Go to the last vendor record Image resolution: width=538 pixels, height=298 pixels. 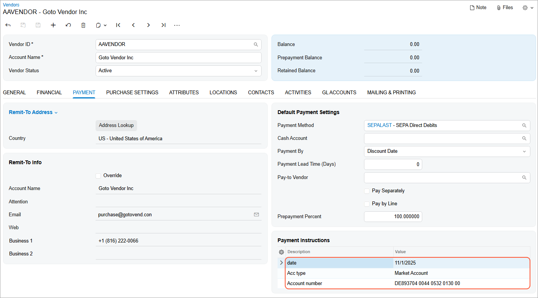163,25
